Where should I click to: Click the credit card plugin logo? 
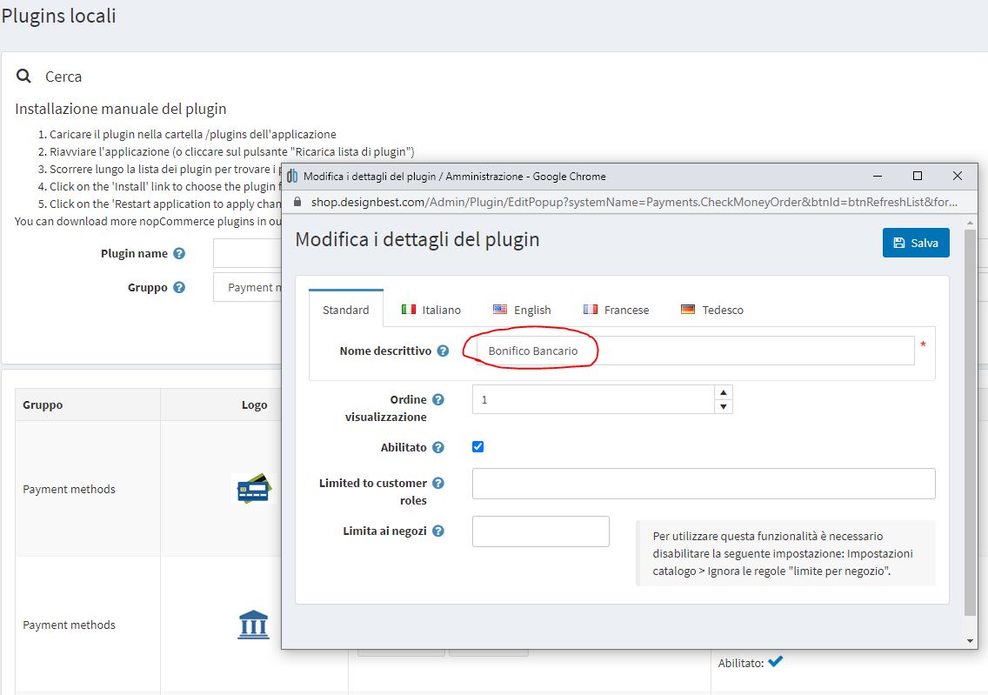point(254,489)
